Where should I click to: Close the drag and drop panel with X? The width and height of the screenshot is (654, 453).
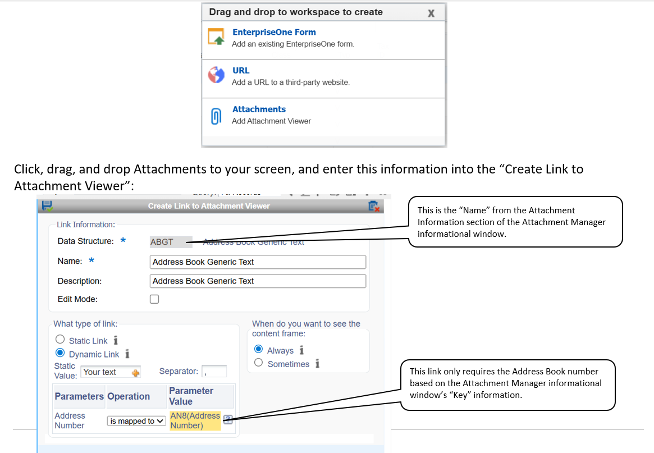431,13
